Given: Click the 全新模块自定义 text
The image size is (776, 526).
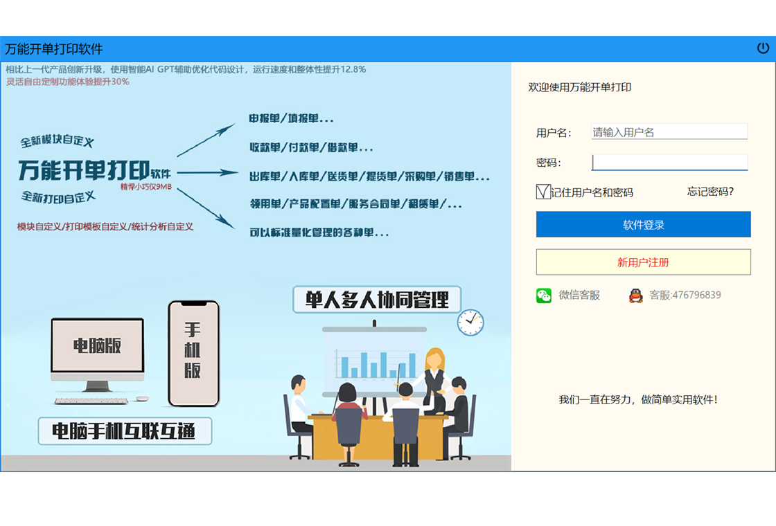Looking at the screenshot, I should coord(57,140).
